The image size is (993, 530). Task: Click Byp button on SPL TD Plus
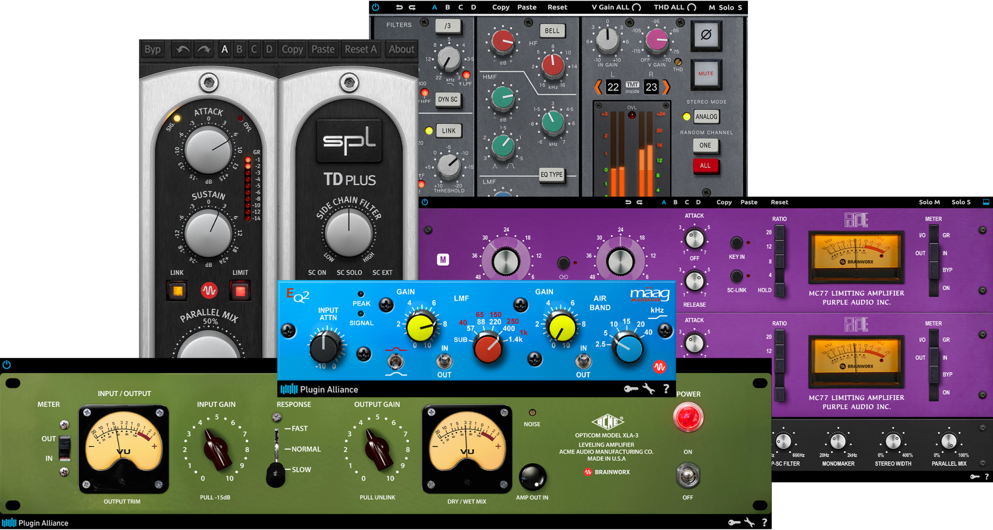(153, 50)
